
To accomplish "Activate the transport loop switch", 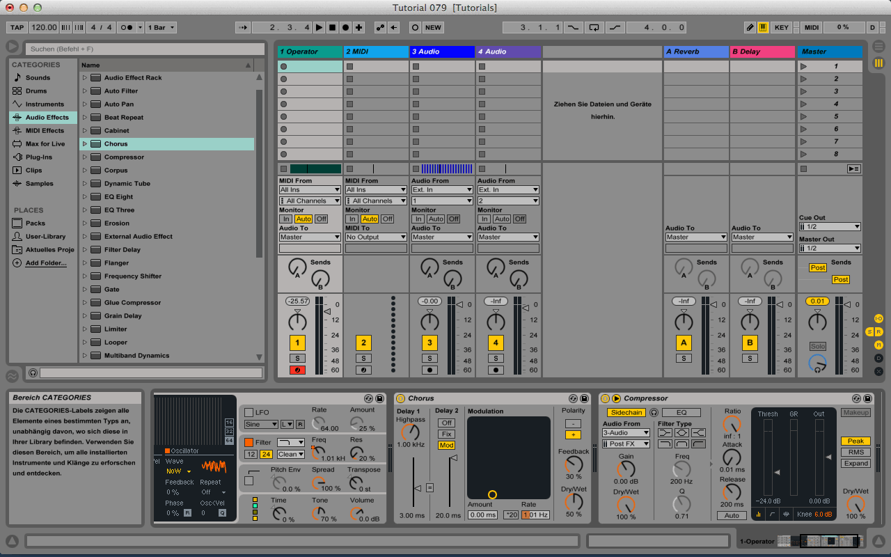I will pyautogui.click(x=594, y=28).
